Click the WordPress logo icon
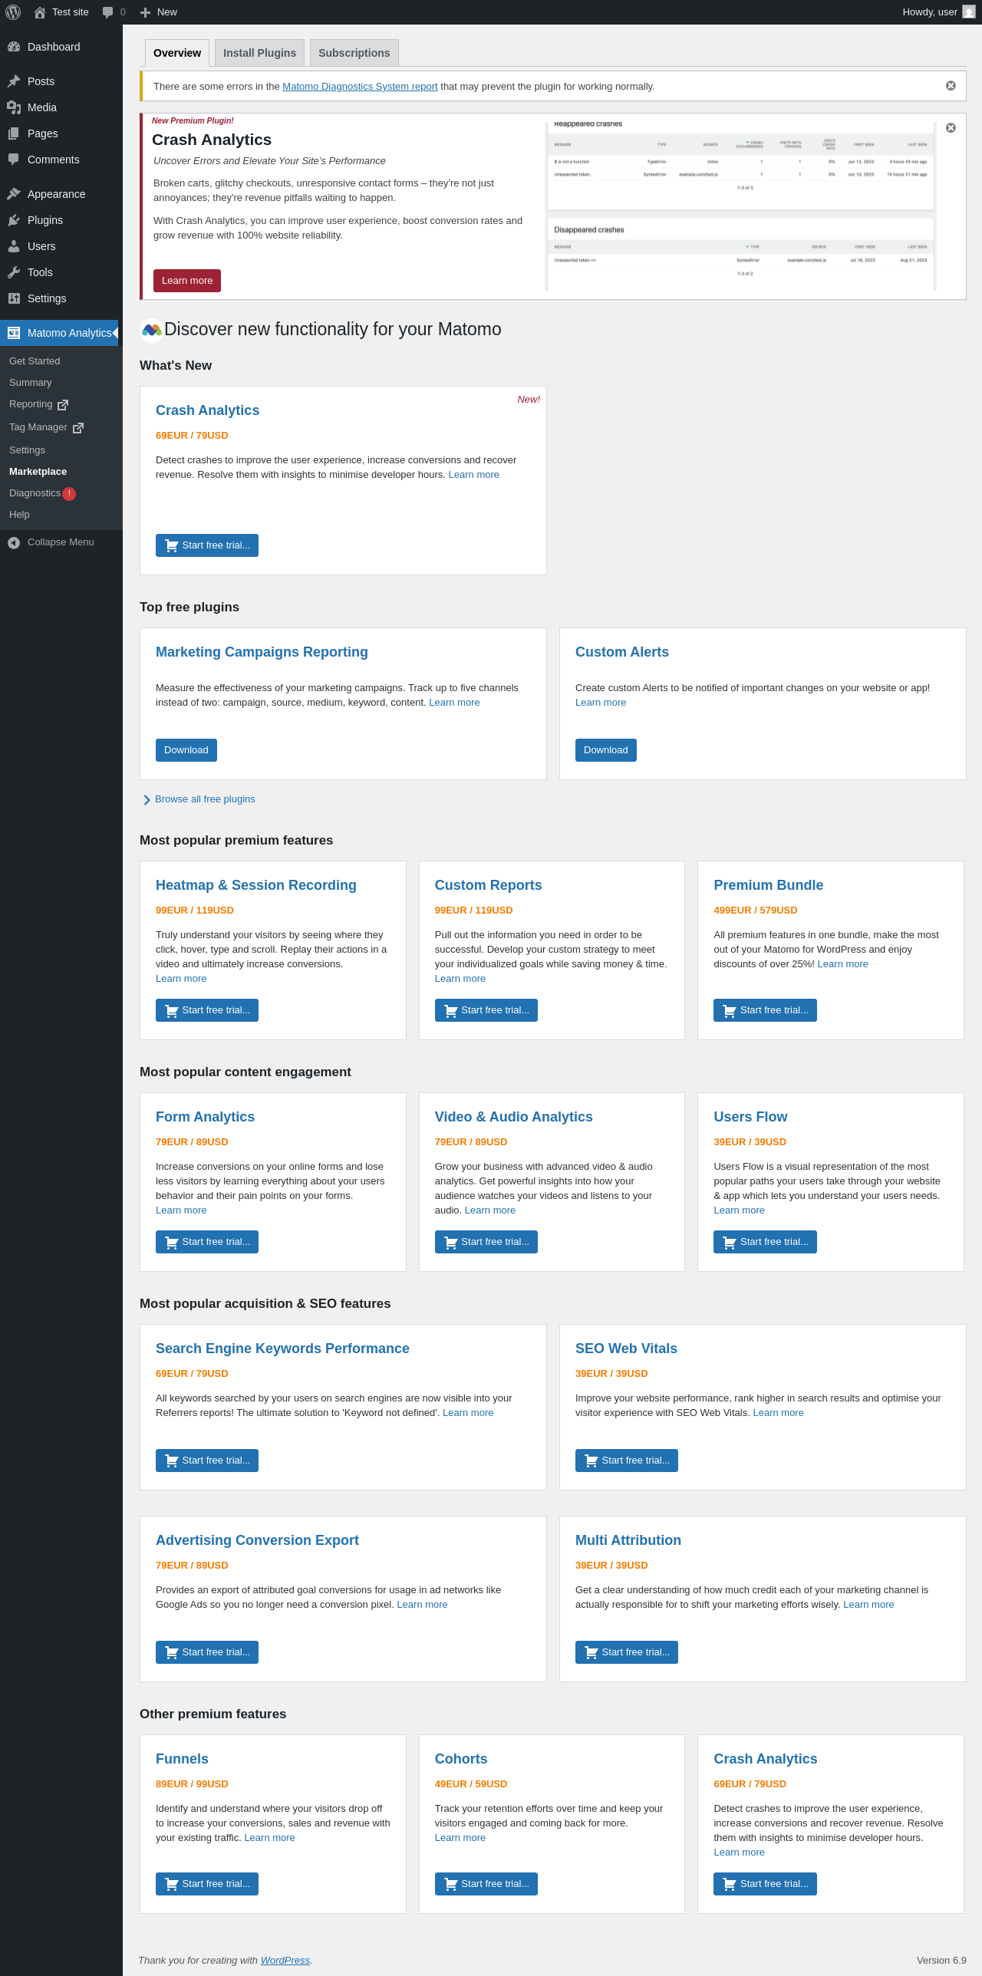Viewport: 982px width, 1976px height. click(13, 12)
